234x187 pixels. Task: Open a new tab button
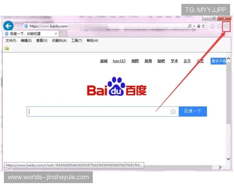63,34
